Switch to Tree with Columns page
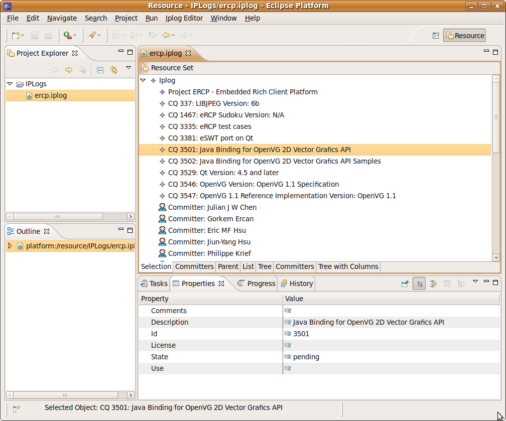506x421 pixels. (348, 267)
